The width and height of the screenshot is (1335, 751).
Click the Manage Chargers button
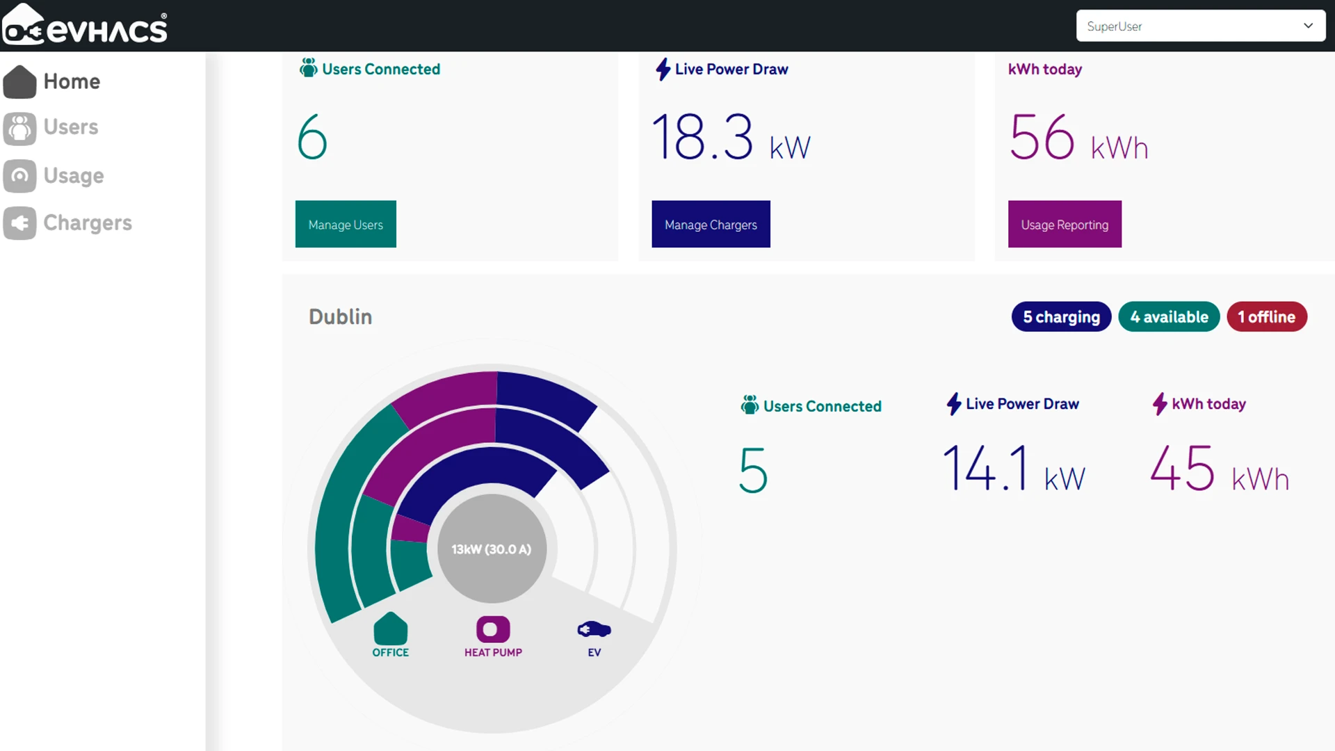point(711,224)
